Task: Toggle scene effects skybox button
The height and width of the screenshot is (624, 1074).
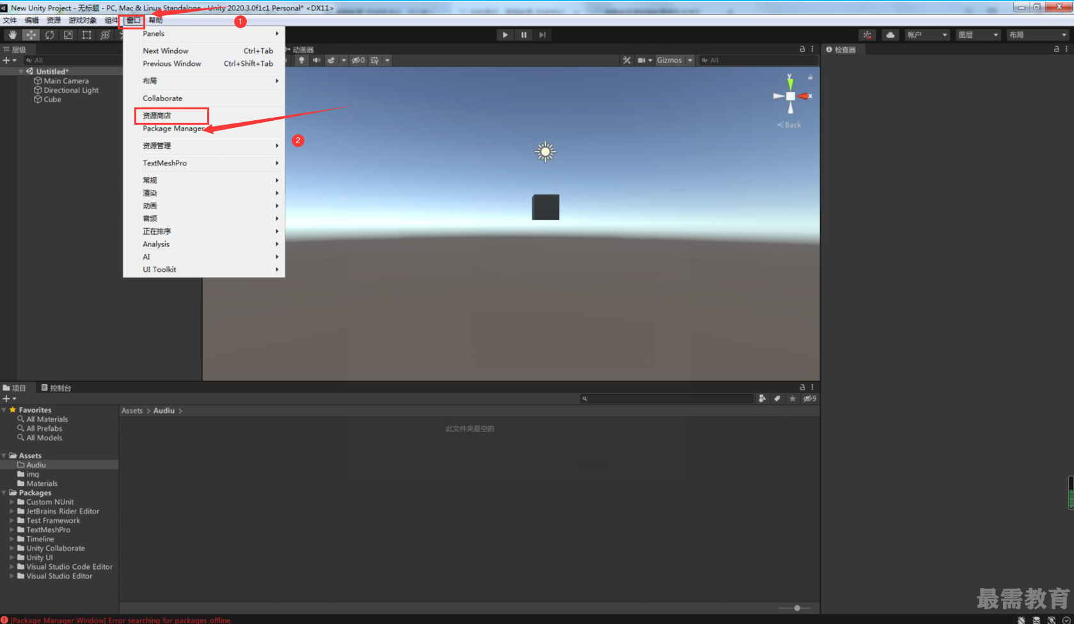Action: [x=331, y=60]
